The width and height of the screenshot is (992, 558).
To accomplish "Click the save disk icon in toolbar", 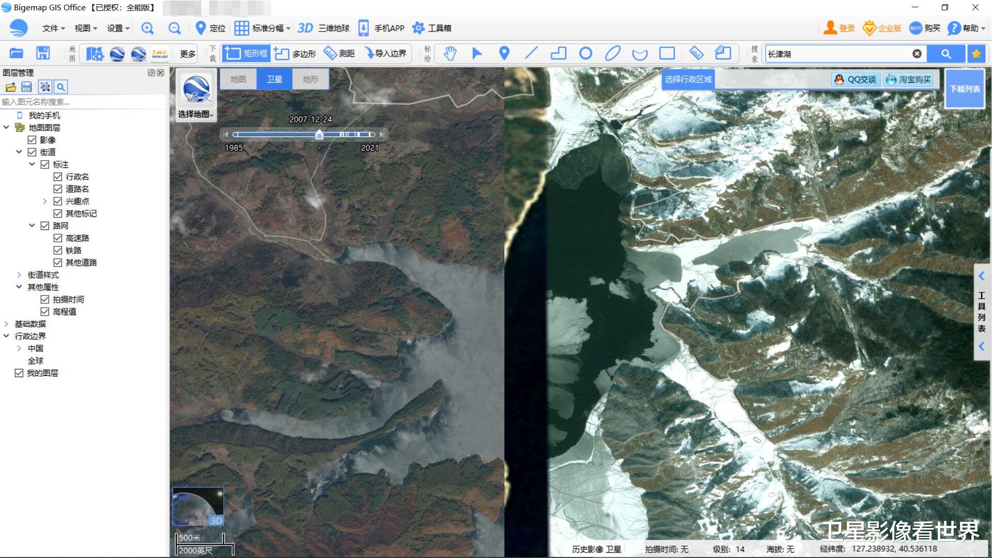I will (43, 53).
